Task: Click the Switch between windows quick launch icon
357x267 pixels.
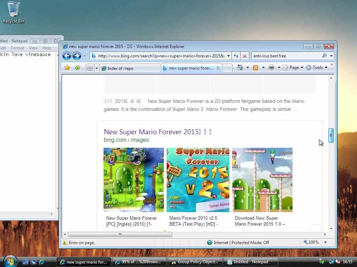Action: [x=33, y=262]
